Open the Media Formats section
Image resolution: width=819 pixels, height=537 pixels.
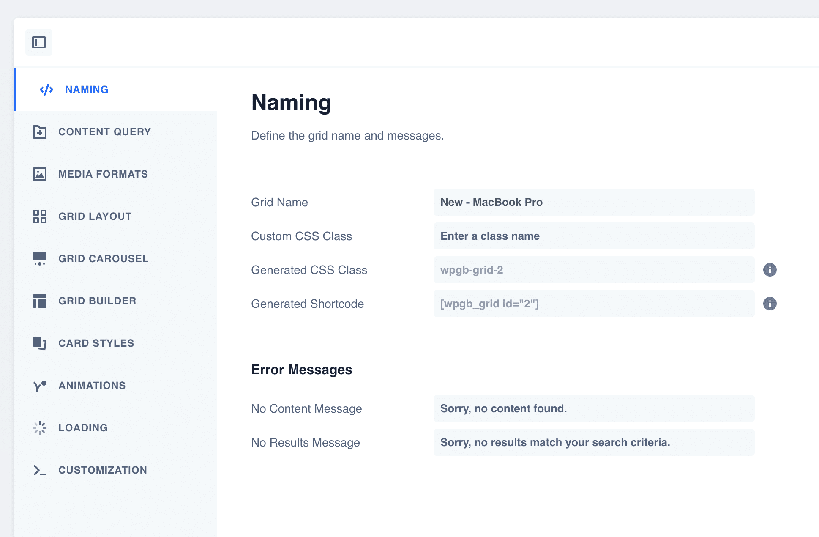pyautogui.click(x=116, y=174)
